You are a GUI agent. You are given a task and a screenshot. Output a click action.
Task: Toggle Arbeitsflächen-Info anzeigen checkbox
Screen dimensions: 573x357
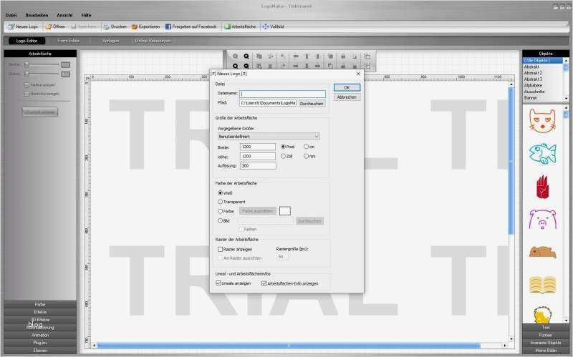pyautogui.click(x=264, y=283)
